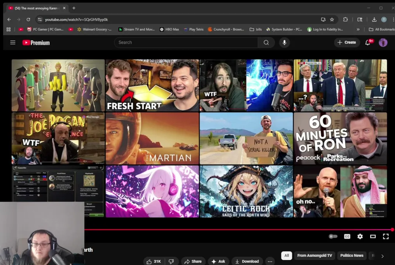Open tab search / media icon in toolbar
This screenshot has height=265, width=395.
[x=360, y=20]
